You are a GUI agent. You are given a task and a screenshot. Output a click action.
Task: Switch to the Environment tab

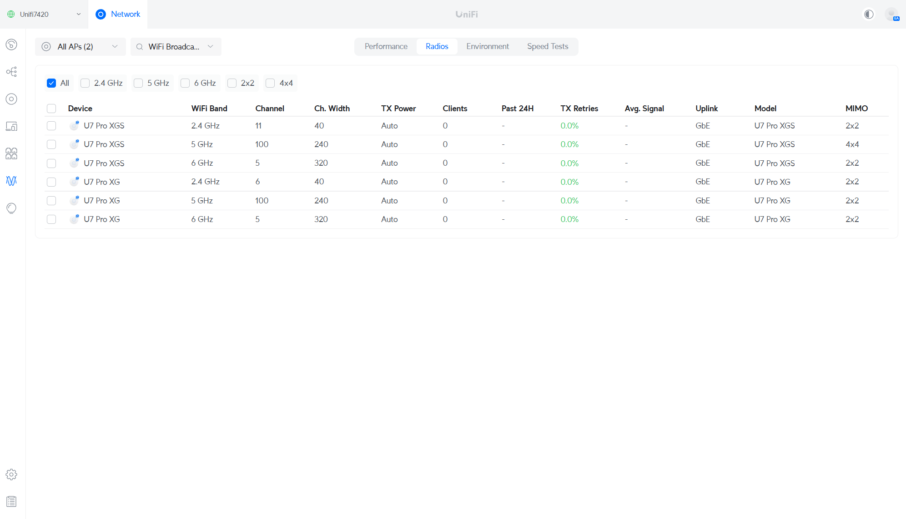pyautogui.click(x=488, y=46)
